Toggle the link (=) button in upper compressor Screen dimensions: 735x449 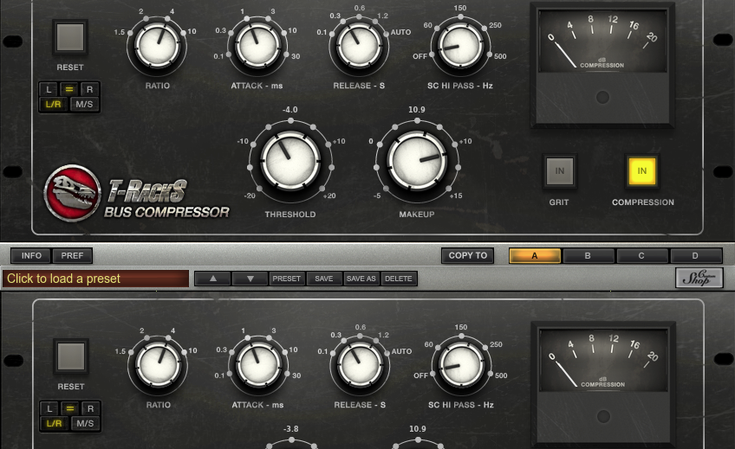coord(69,89)
